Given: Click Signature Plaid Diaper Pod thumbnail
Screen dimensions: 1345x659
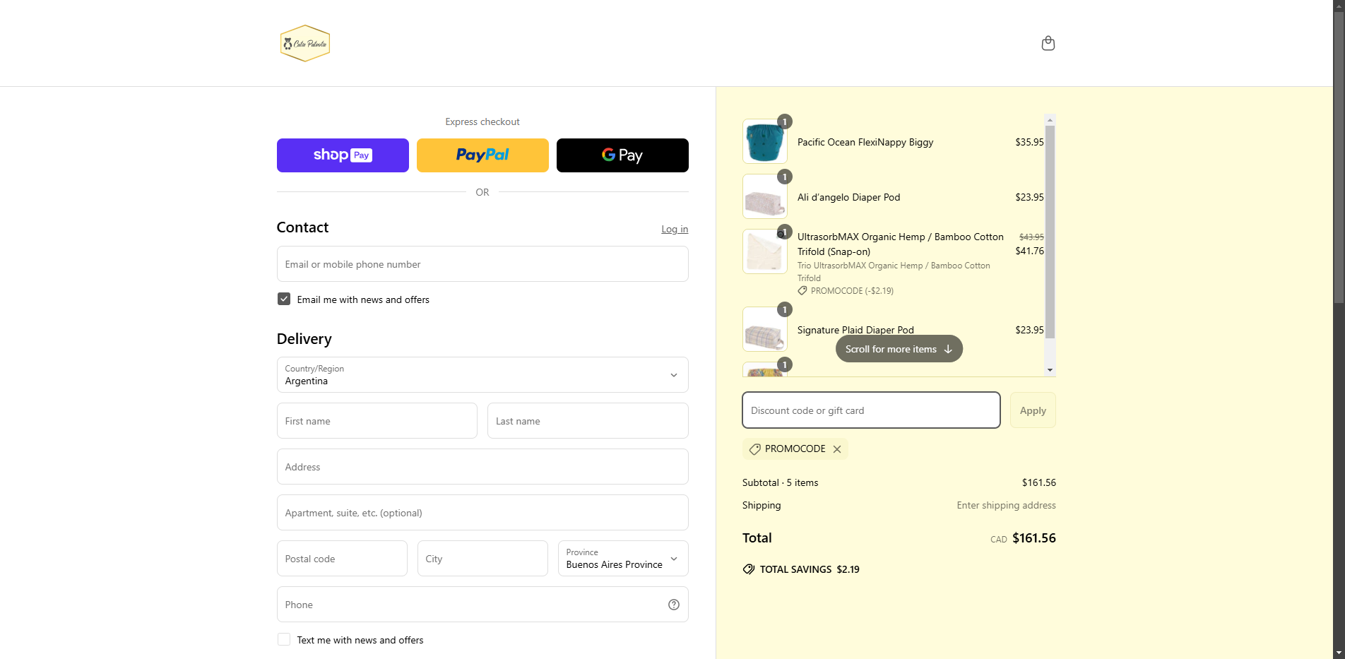Looking at the screenshot, I should (x=765, y=329).
